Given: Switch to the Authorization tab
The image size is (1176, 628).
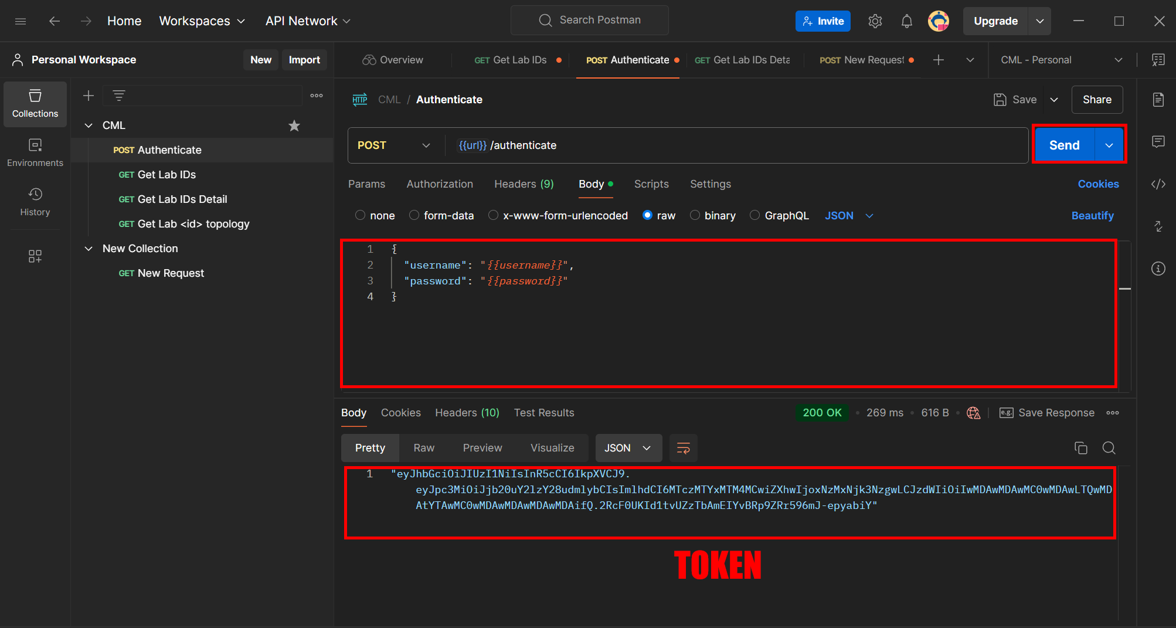Looking at the screenshot, I should [440, 184].
